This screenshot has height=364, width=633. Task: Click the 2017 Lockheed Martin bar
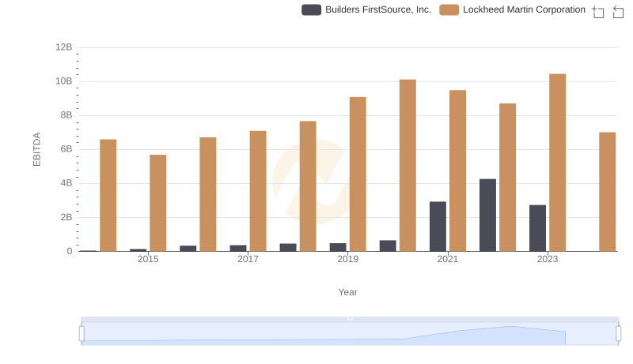pyautogui.click(x=258, y=191)
